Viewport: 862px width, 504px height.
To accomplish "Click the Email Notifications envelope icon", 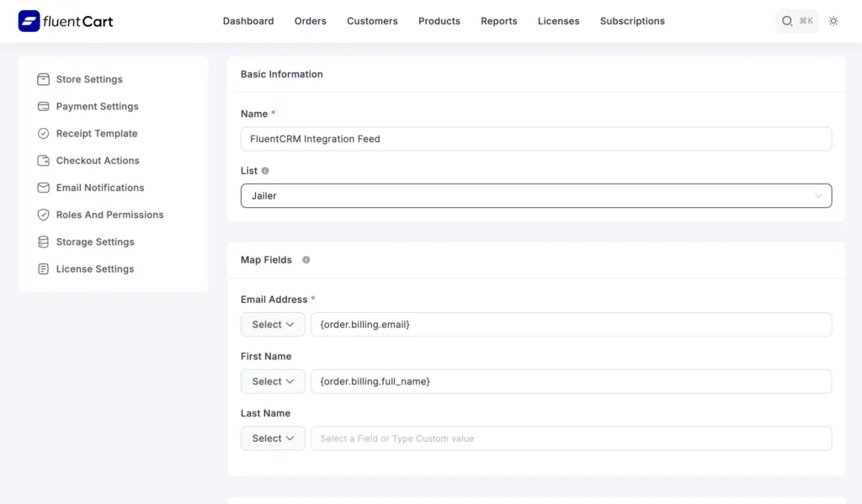I will [44, 188].
